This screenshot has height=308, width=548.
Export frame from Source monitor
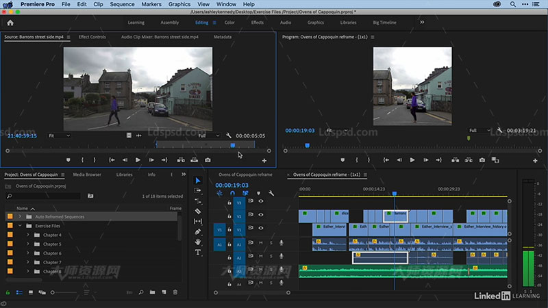208,160
